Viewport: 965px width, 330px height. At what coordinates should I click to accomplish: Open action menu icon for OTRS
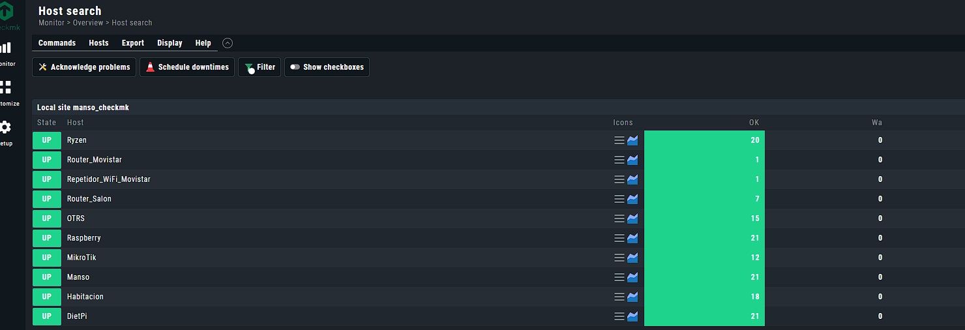(x=619, y=218)
